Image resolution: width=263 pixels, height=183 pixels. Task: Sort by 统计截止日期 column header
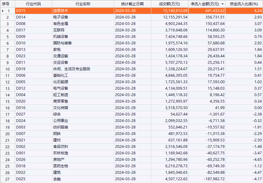(x=132, y=4)
